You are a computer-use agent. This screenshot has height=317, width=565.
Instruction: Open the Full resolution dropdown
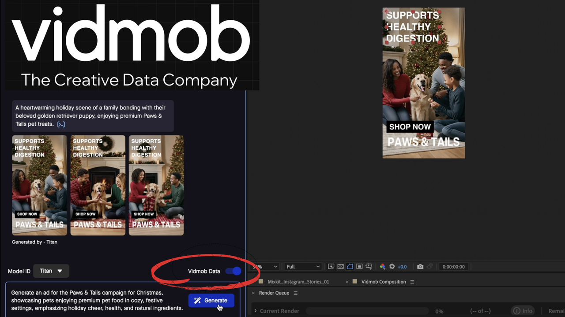tap(303, 266)
